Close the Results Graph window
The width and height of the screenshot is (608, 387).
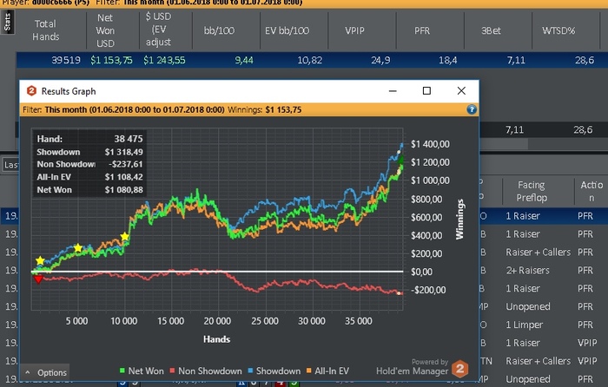461,90
